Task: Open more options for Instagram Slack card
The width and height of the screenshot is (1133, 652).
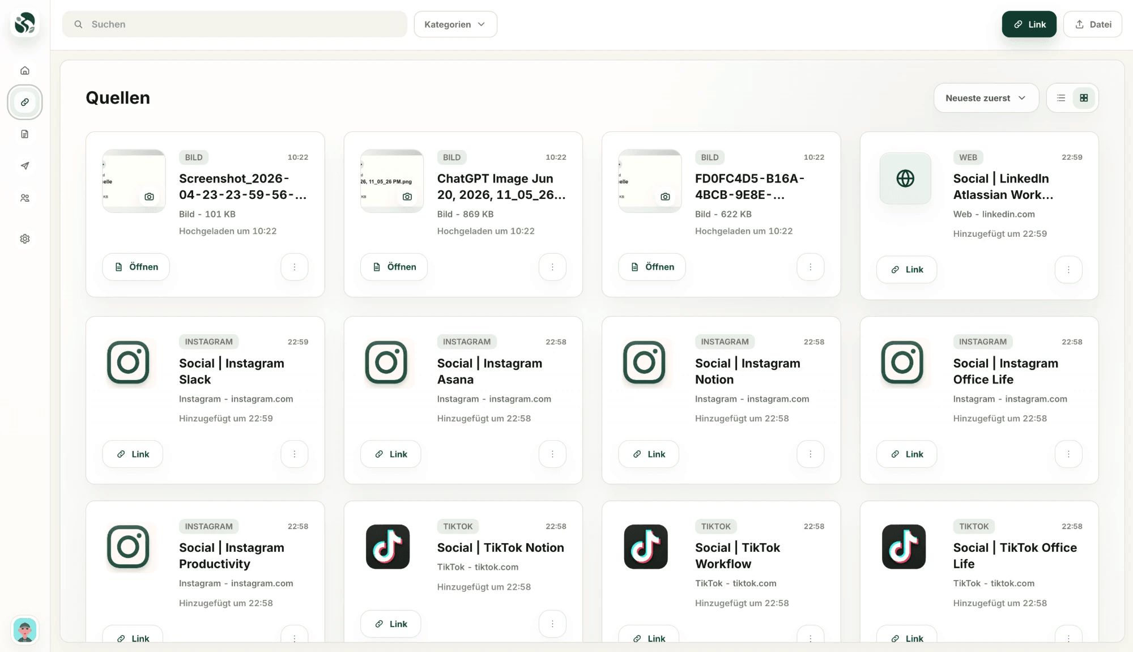Action: tap(295, 454)
